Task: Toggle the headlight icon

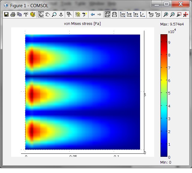Action: click(84, 14)
